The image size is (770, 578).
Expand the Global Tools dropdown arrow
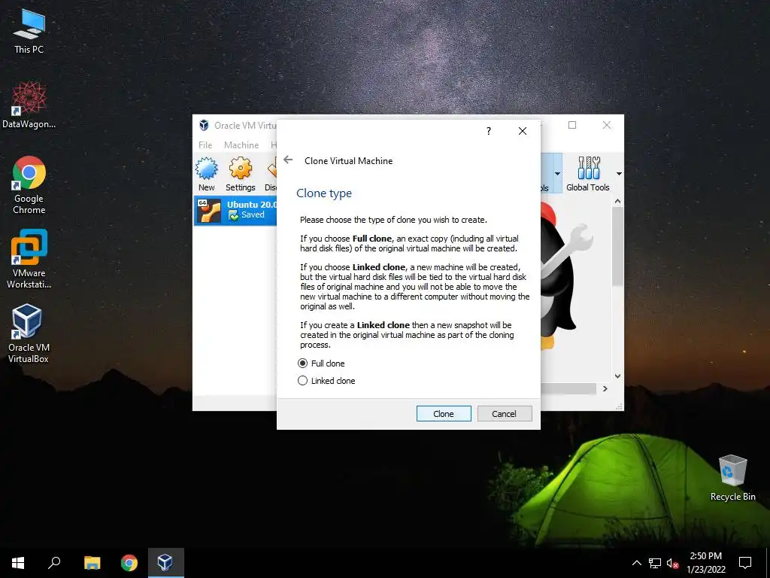[x=619, y=174]
